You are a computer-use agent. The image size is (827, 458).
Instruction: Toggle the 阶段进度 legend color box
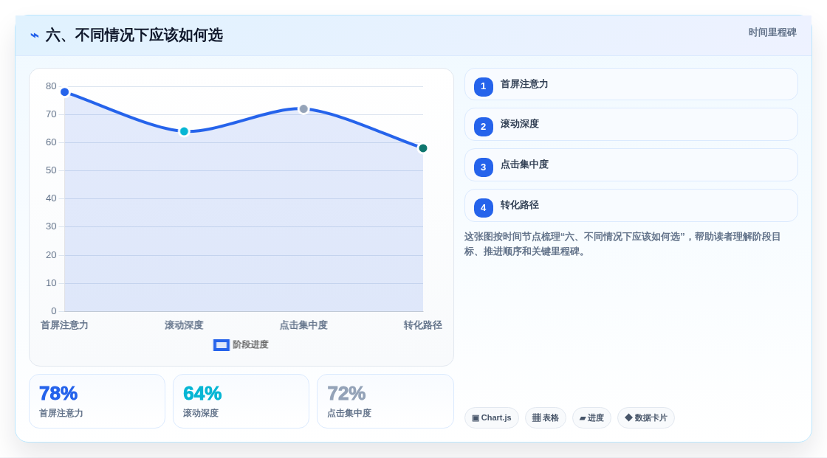click(x=221, y=344)
